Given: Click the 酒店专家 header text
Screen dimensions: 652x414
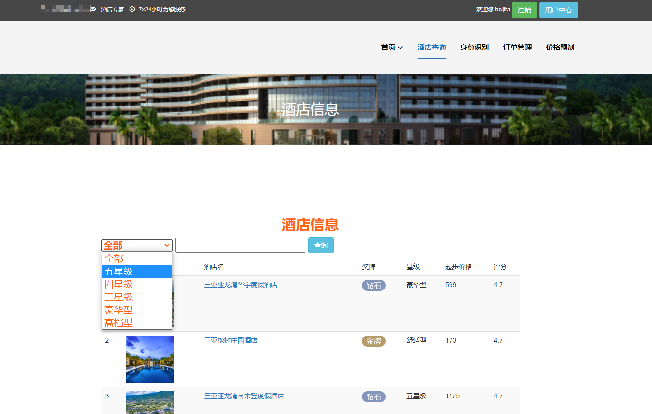Looking at the screenshot, I should pos(112,10).
